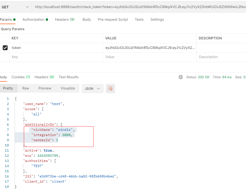Click the Status 200 OK label
The image size is (246, 195).
(x=198, y=77)
